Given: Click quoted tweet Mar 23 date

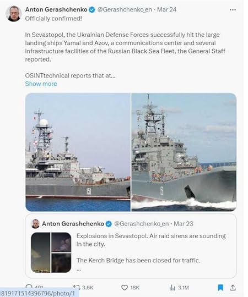Looking at the screenshot, I should [184, 224].
